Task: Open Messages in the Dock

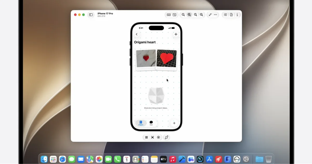Action: (x=71, y=159)
